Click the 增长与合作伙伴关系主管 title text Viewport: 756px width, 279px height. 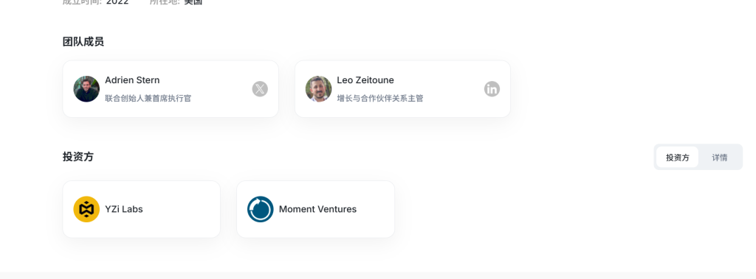click(x=380, y=98)
